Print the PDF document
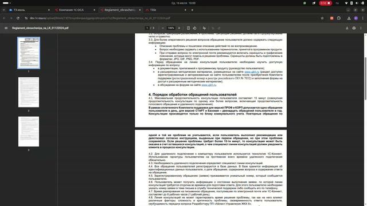367x206 pixels. tap(354, 28)
